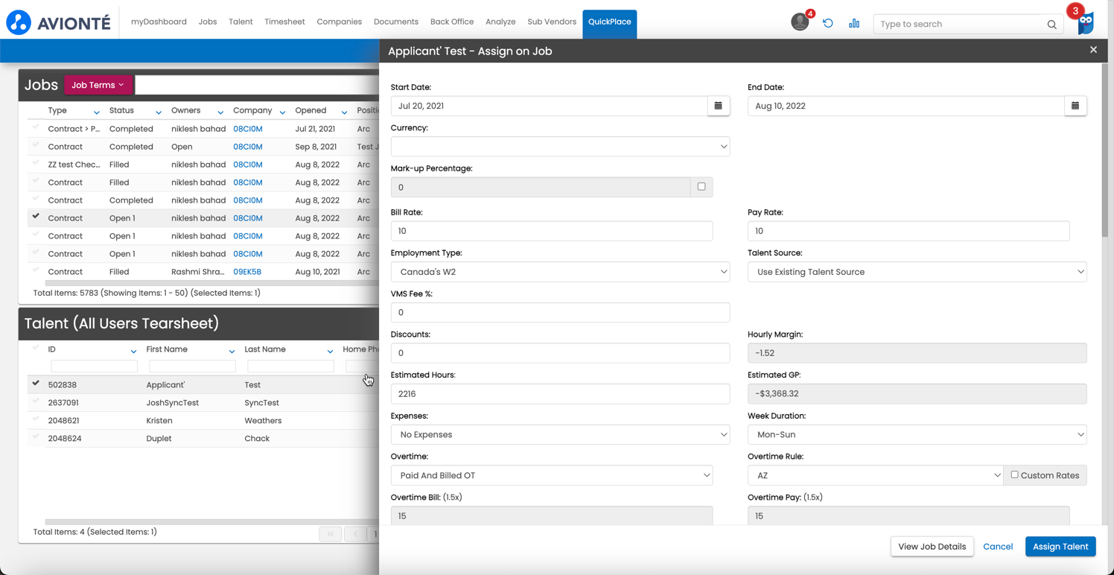Click the Avionté logo
Screen dimensions: 1114x575
click(58, 22)
